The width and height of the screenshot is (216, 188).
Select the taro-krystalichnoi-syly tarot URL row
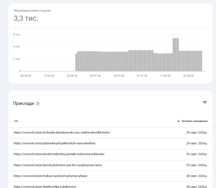pos(111,165)
